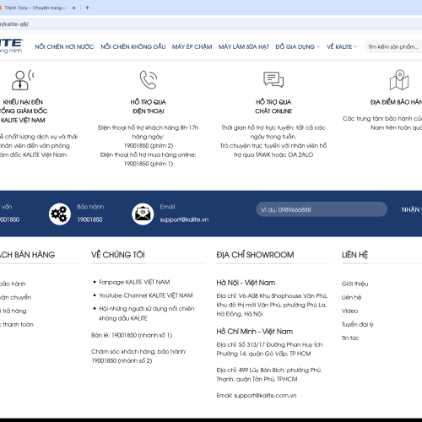Click support@kalite.vn email link
Image resolution: width=422 pixels, height=422 pixels.
coord(184,219)
